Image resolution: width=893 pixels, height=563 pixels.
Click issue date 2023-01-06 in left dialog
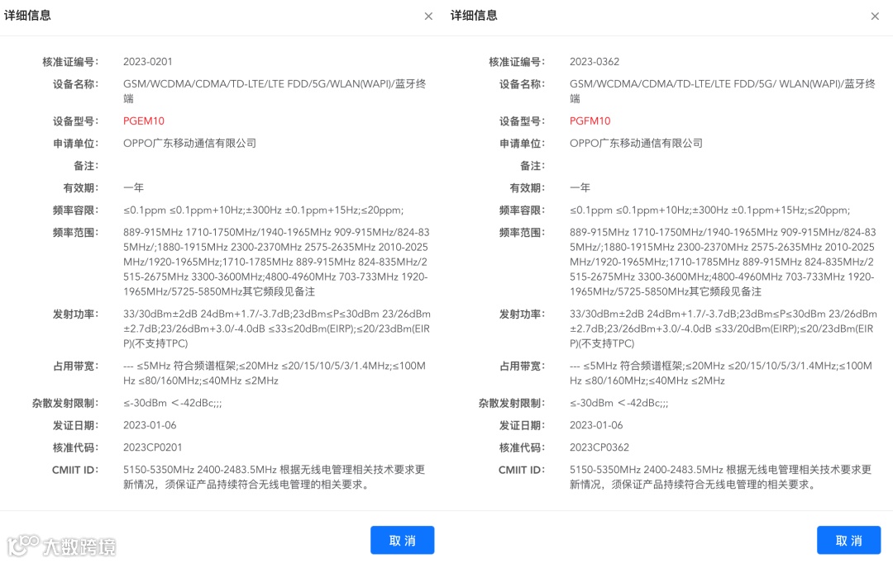[150, 425]
